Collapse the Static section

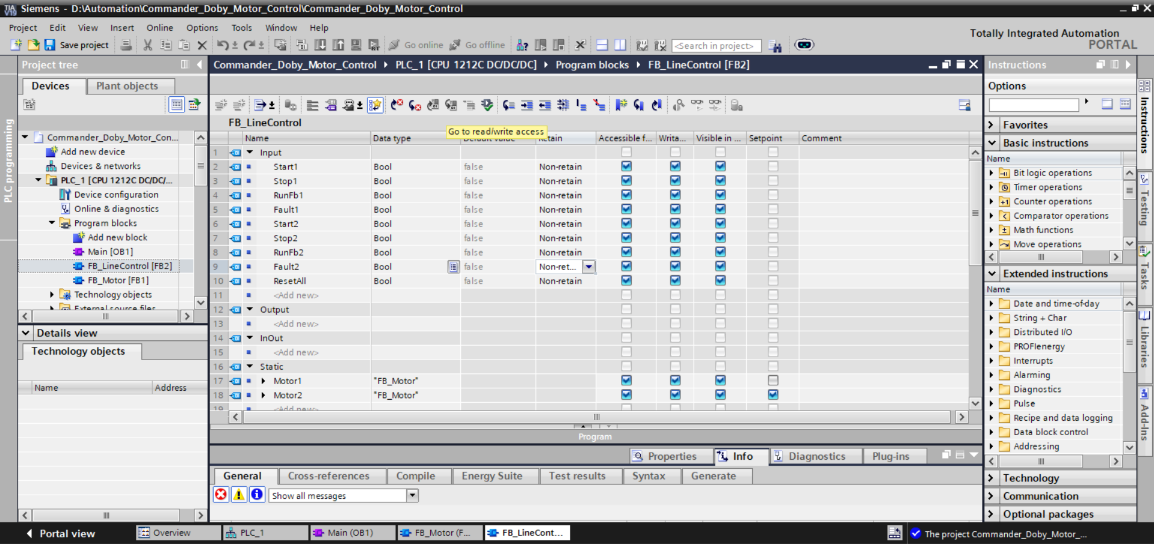click(250, 367)
